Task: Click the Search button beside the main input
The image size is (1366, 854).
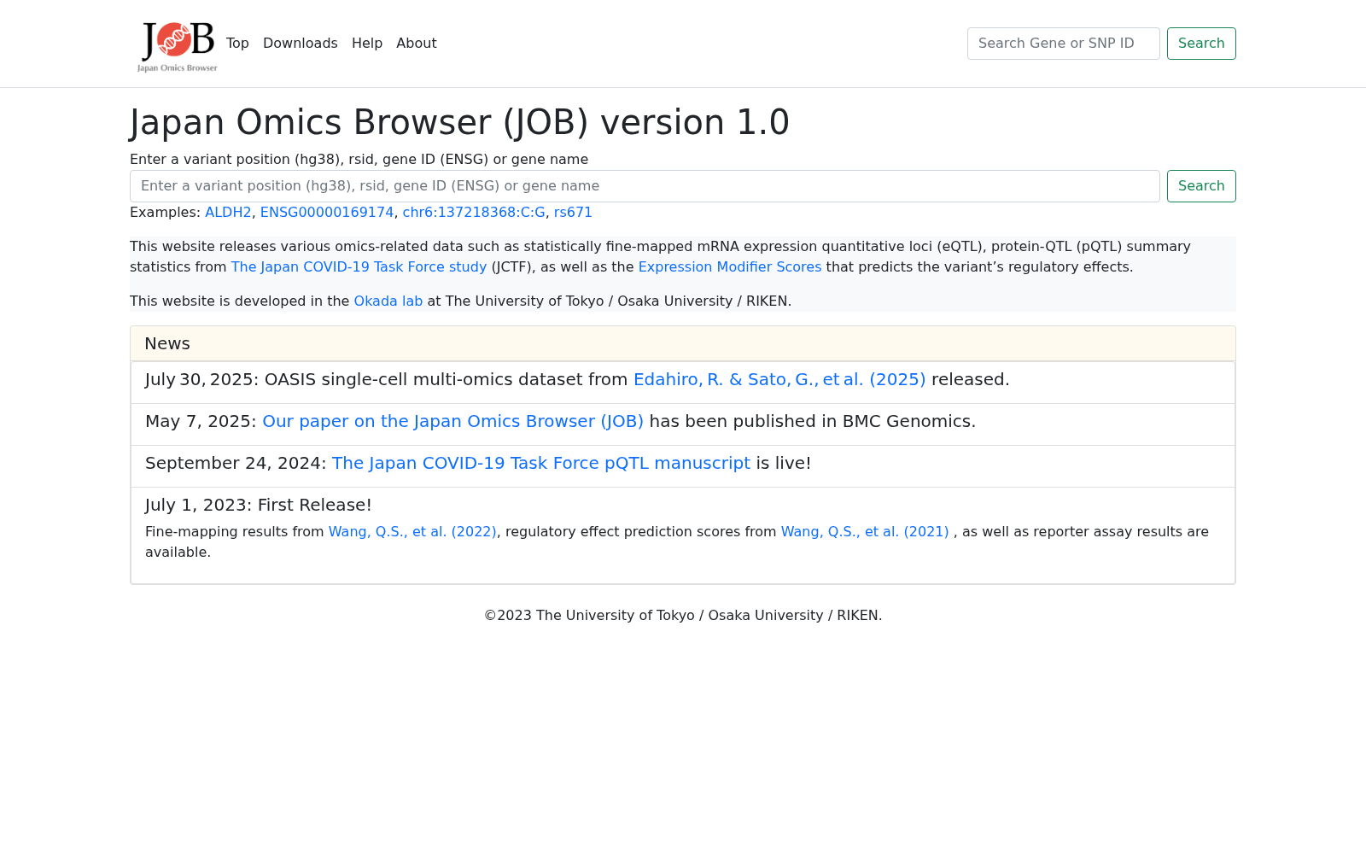Action: pos(1201,186)
